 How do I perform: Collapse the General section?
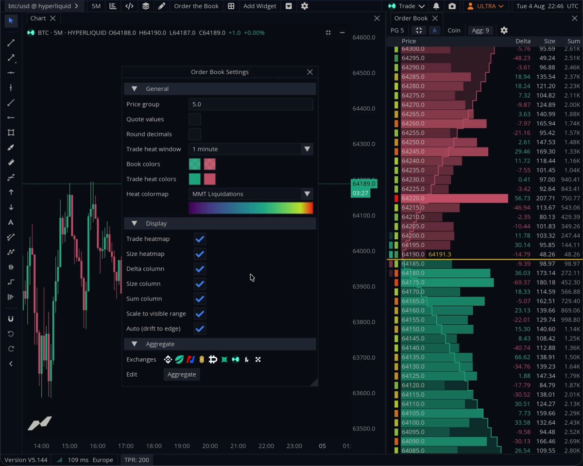coord(220,89)
